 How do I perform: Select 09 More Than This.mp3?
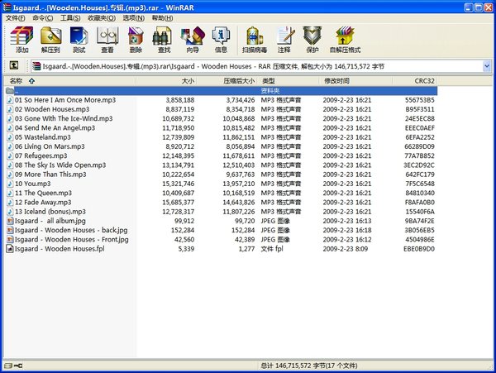50,175
